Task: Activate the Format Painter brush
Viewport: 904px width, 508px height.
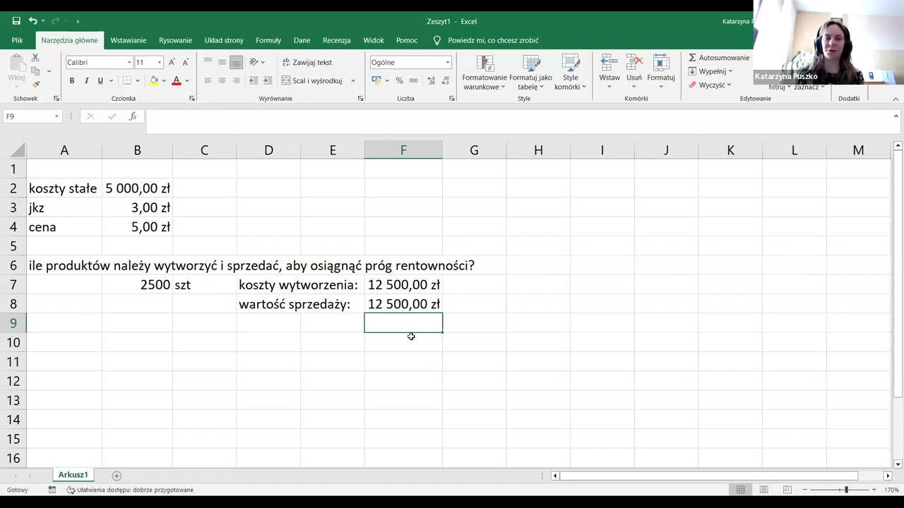Action: 35,84
